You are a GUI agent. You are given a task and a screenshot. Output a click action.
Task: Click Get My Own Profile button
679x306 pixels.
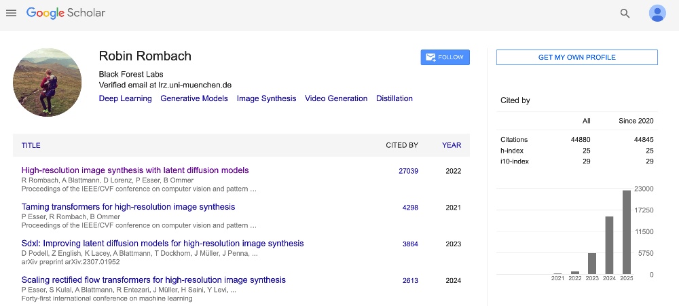coord(576,58)
